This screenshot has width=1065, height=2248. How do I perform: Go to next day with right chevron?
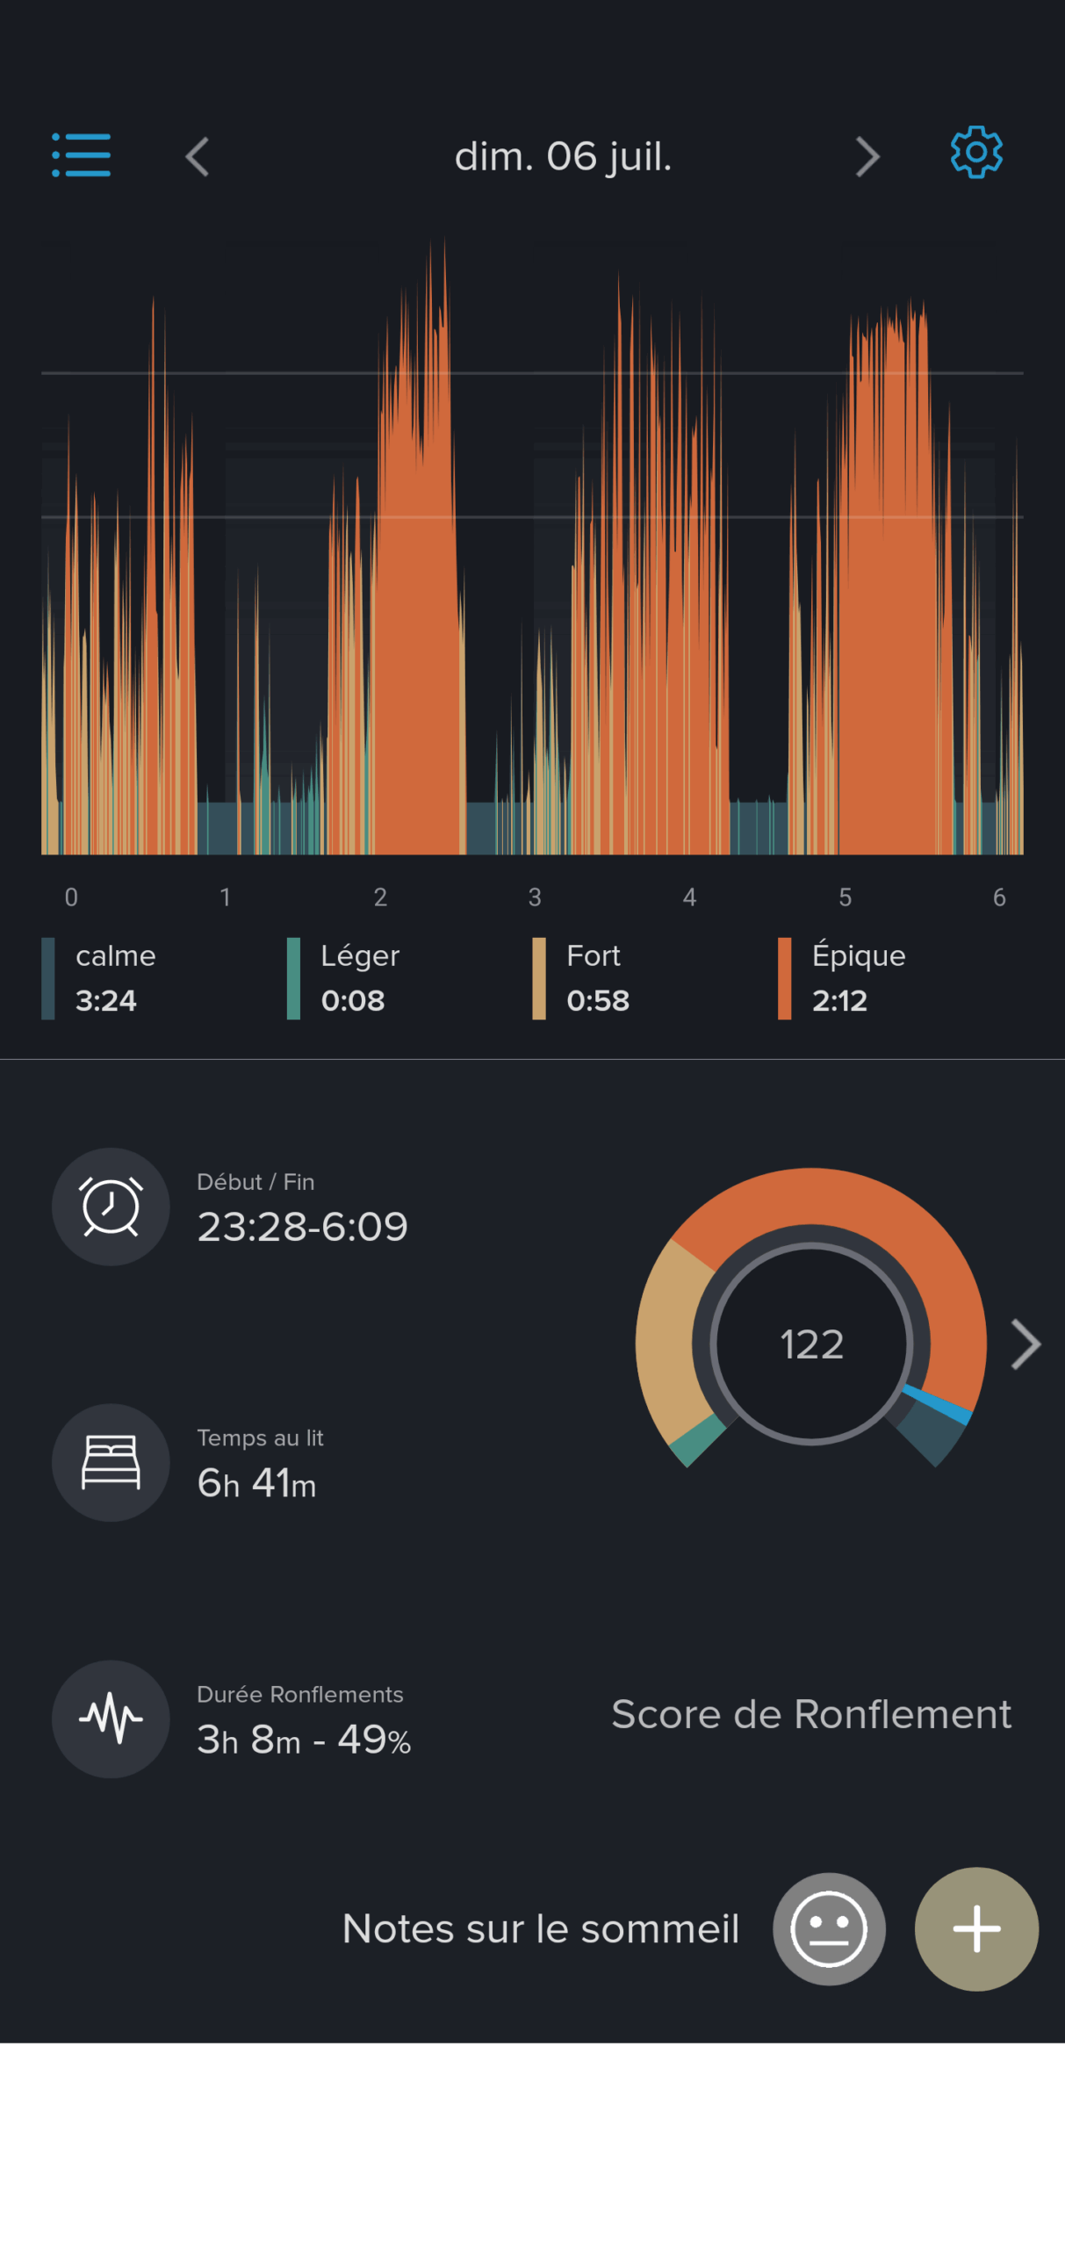pyautogui.click(x=867, y=157)
